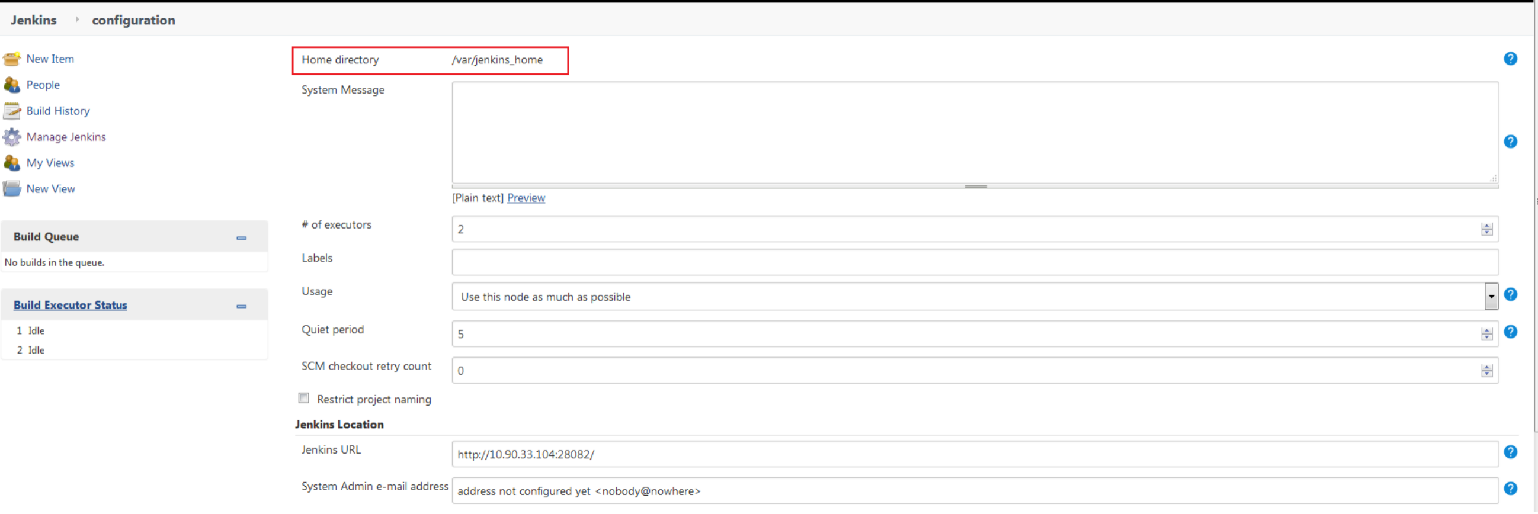Click the New View folder icon
The width and height of the screenshot is (1538, 514).
coord(11,189)
